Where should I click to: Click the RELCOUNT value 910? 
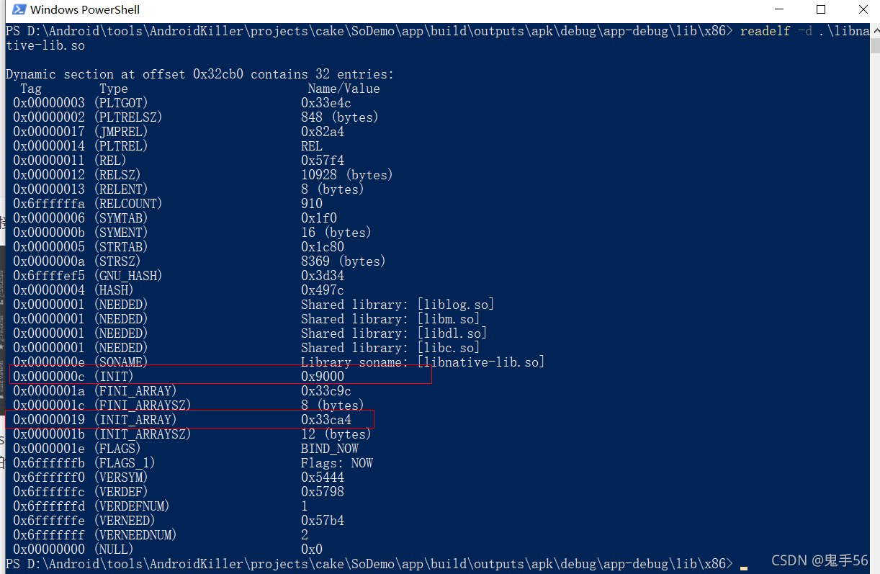point(312,204)
